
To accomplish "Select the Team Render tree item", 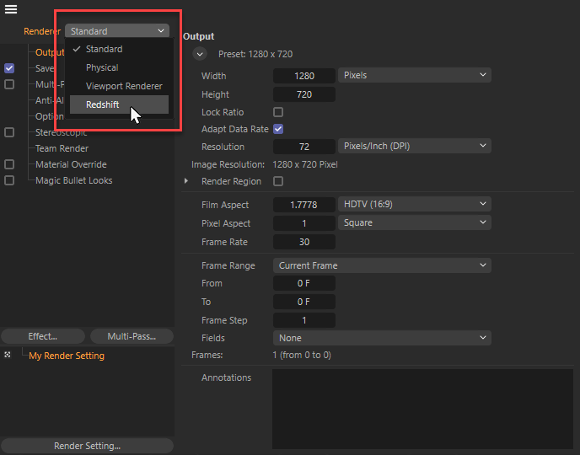I will pyautogui.click(x=62, y=148).
